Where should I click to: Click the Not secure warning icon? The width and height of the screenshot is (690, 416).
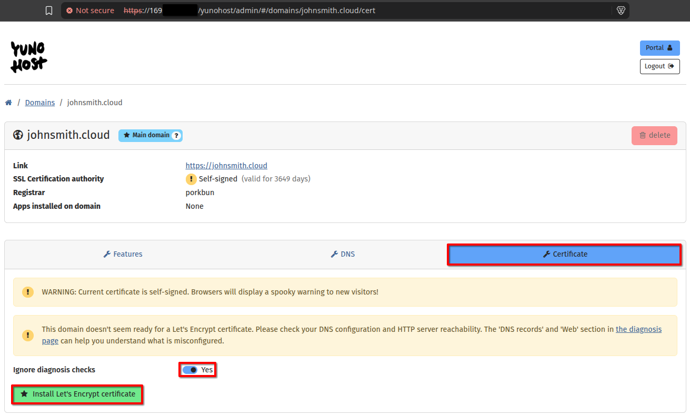point(69,11)
